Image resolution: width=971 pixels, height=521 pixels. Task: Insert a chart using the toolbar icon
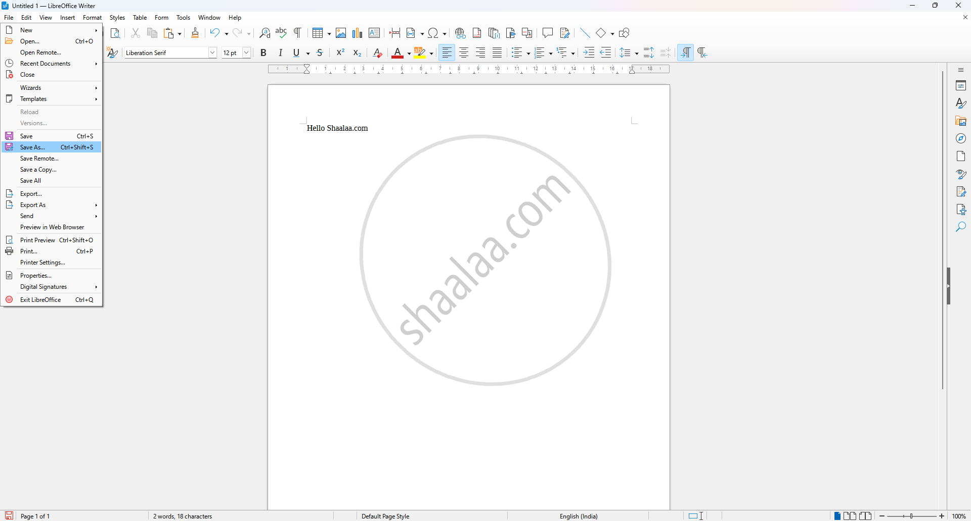[x=358, y=33]
